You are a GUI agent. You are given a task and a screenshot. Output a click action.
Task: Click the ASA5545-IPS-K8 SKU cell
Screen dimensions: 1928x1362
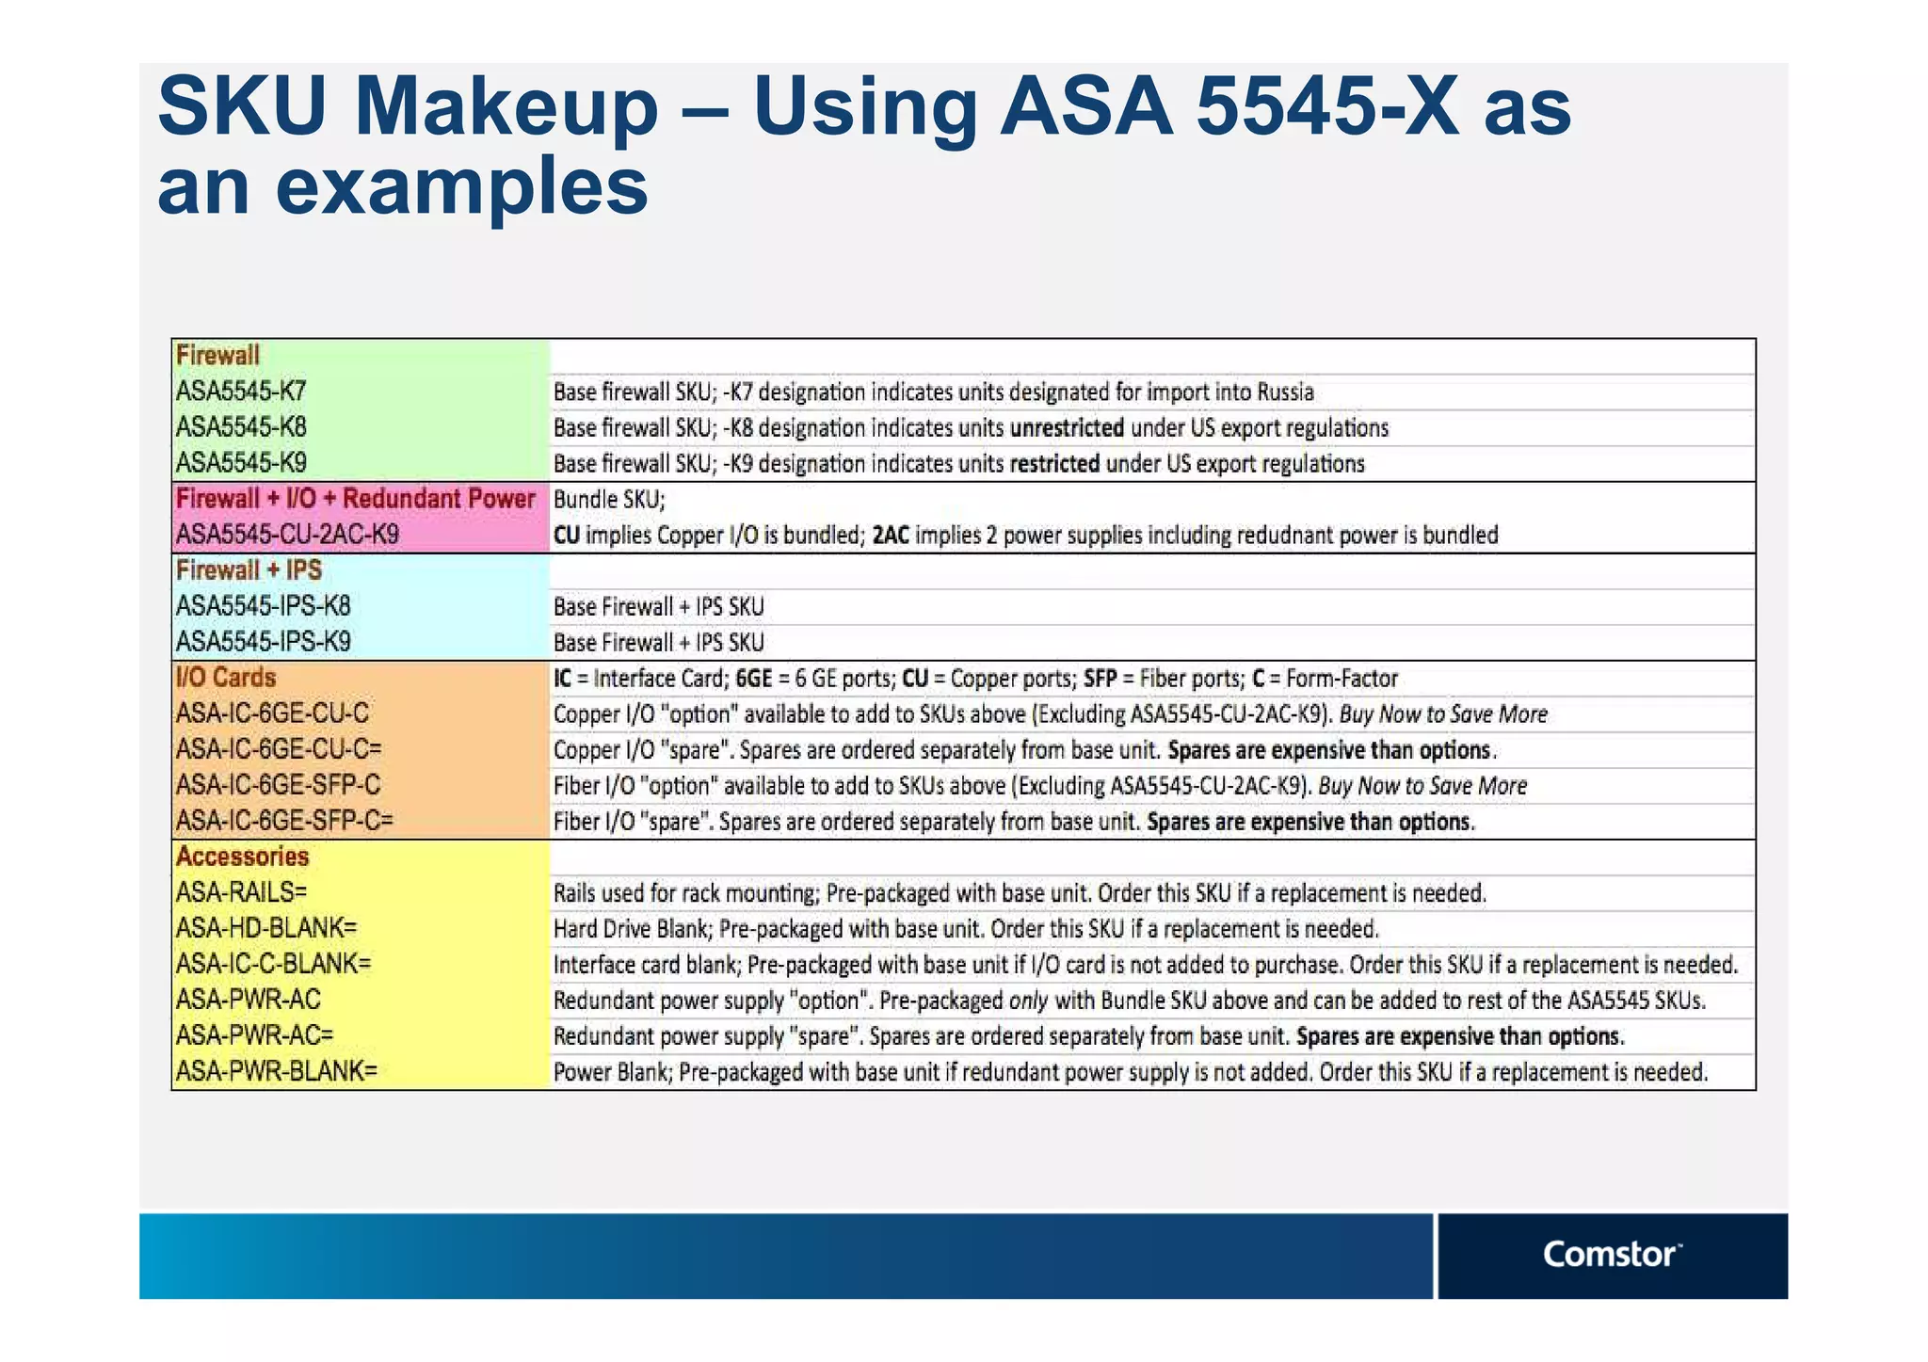264,606
